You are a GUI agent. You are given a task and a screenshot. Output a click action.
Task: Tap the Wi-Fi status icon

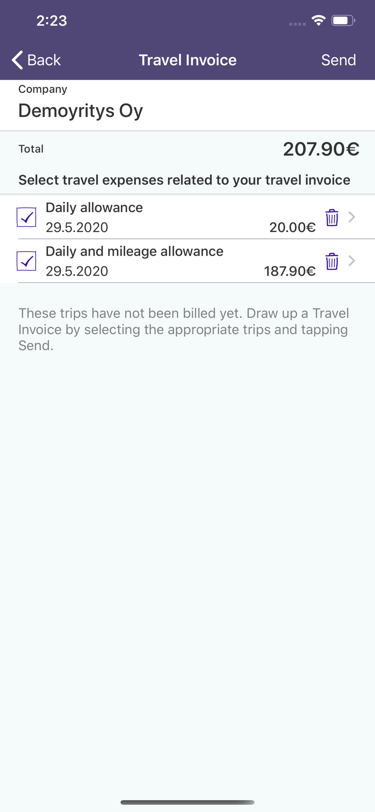[x=319, y=20]
